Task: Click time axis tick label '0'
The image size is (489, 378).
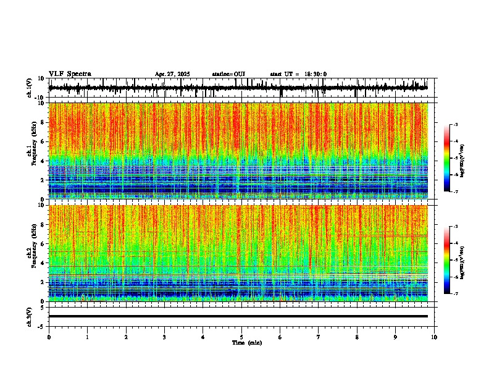Action: [x=49, y=337]
